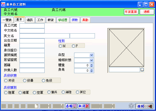Switch to the 學經歷 tab
This screenshot has width=156, height=111.
(63, 20)
